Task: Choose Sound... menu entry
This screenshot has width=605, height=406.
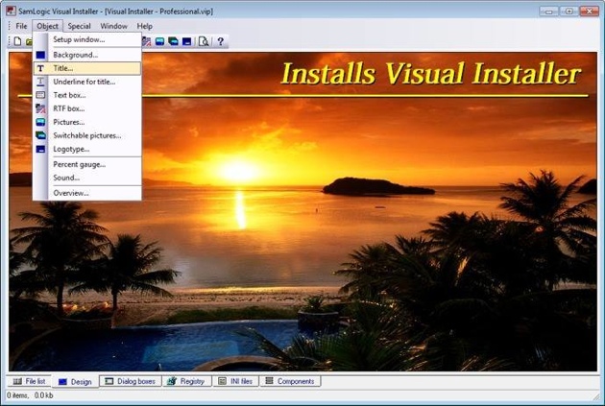Action: [87, 178]
